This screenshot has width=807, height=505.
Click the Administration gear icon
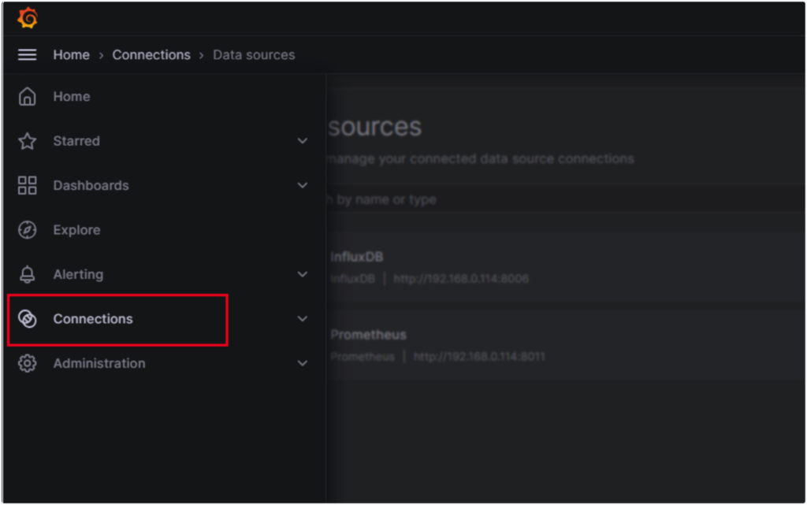point(28,363)
